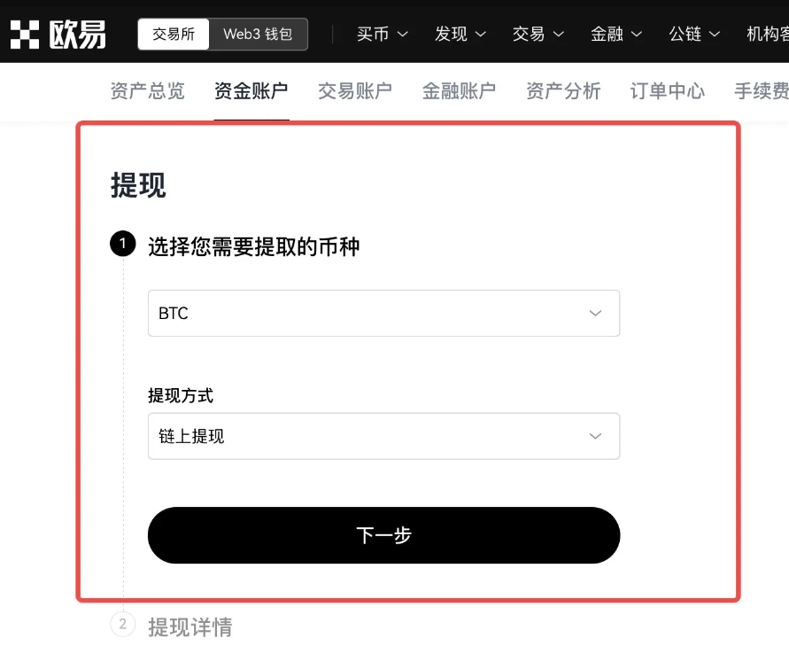Click the chevron arrow in BTC selector

point(595,313)
